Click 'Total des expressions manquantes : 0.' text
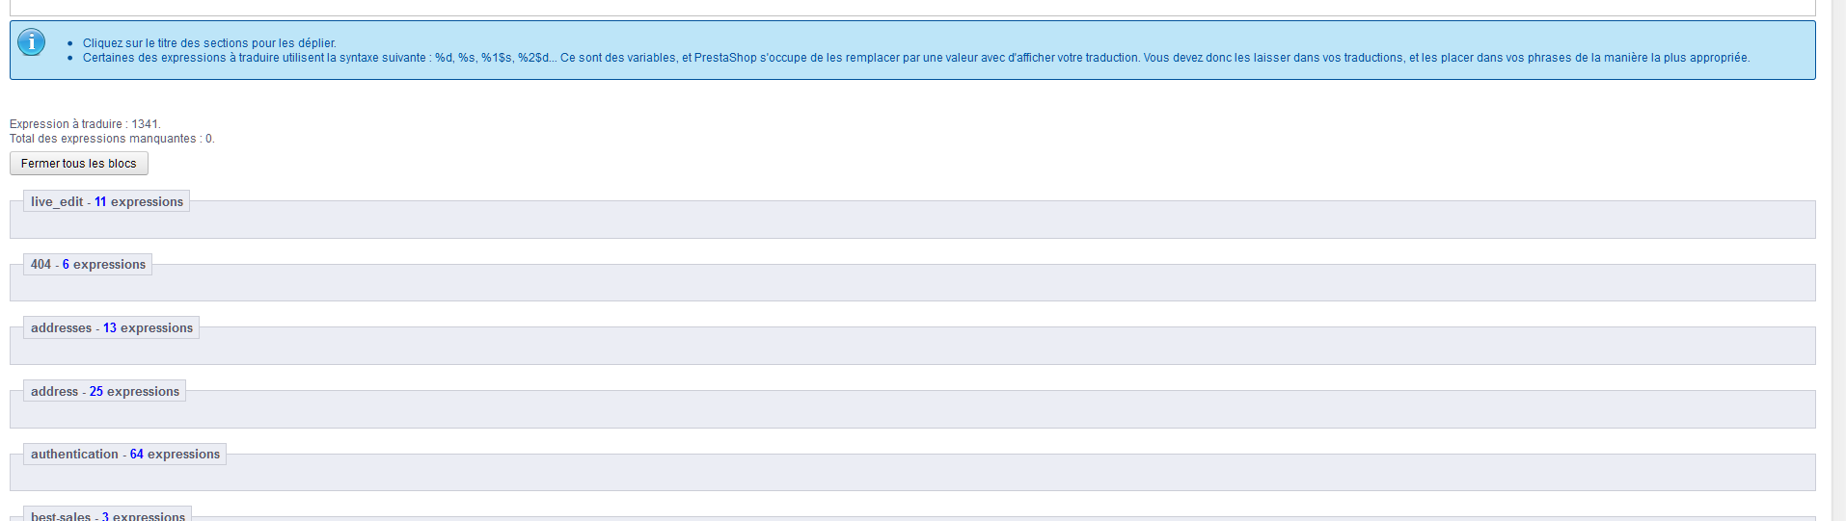Screen dimensions: 1846x521 (112, 139)
